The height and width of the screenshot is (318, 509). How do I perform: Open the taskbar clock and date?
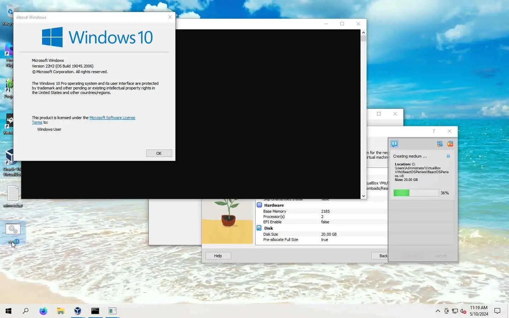[479, 311]
